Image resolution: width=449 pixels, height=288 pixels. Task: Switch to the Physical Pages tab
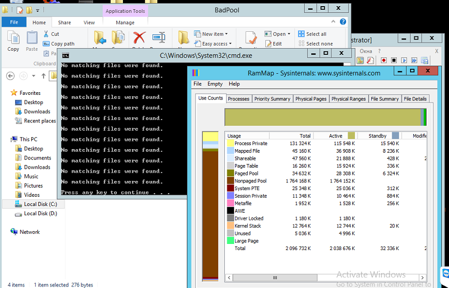310,99
